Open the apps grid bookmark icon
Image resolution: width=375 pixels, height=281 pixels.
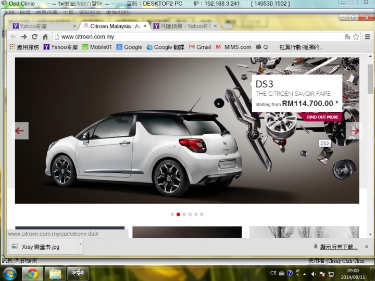click(x=12, y=47)
